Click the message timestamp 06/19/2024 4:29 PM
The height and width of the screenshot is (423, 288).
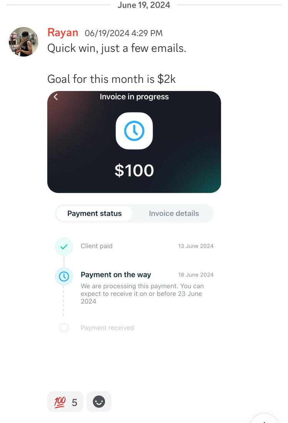[x=123, y=33]
